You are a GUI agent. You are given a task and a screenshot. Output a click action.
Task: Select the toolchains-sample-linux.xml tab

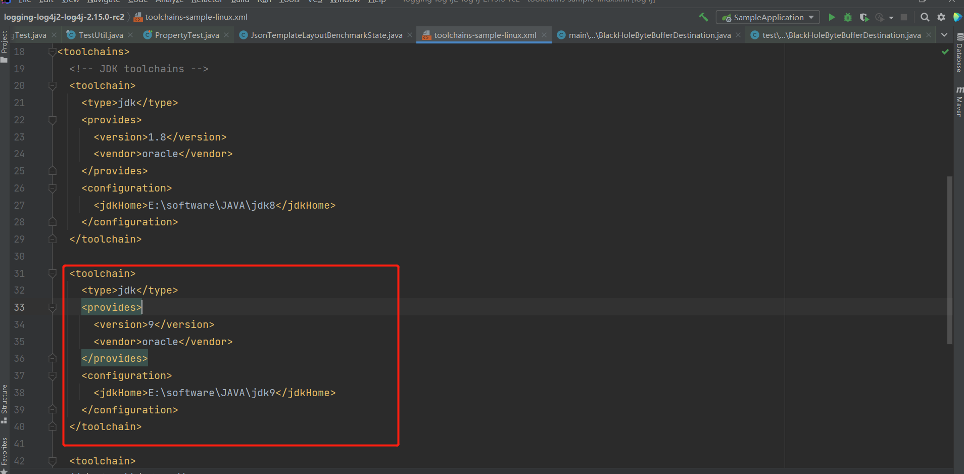[485, 35]
